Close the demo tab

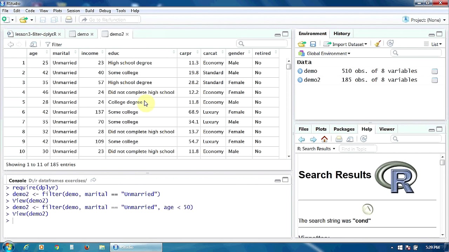point(92,34)
